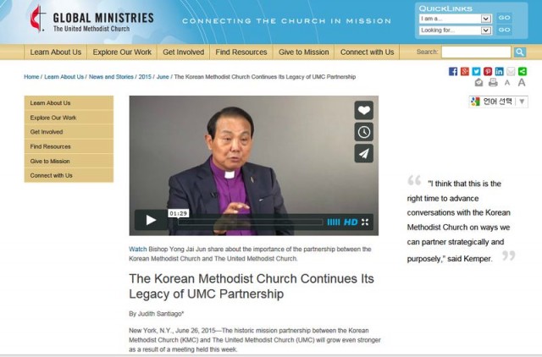
Task: Click the video progress bar
Action: pyautogui.click(x=251, y=222)
